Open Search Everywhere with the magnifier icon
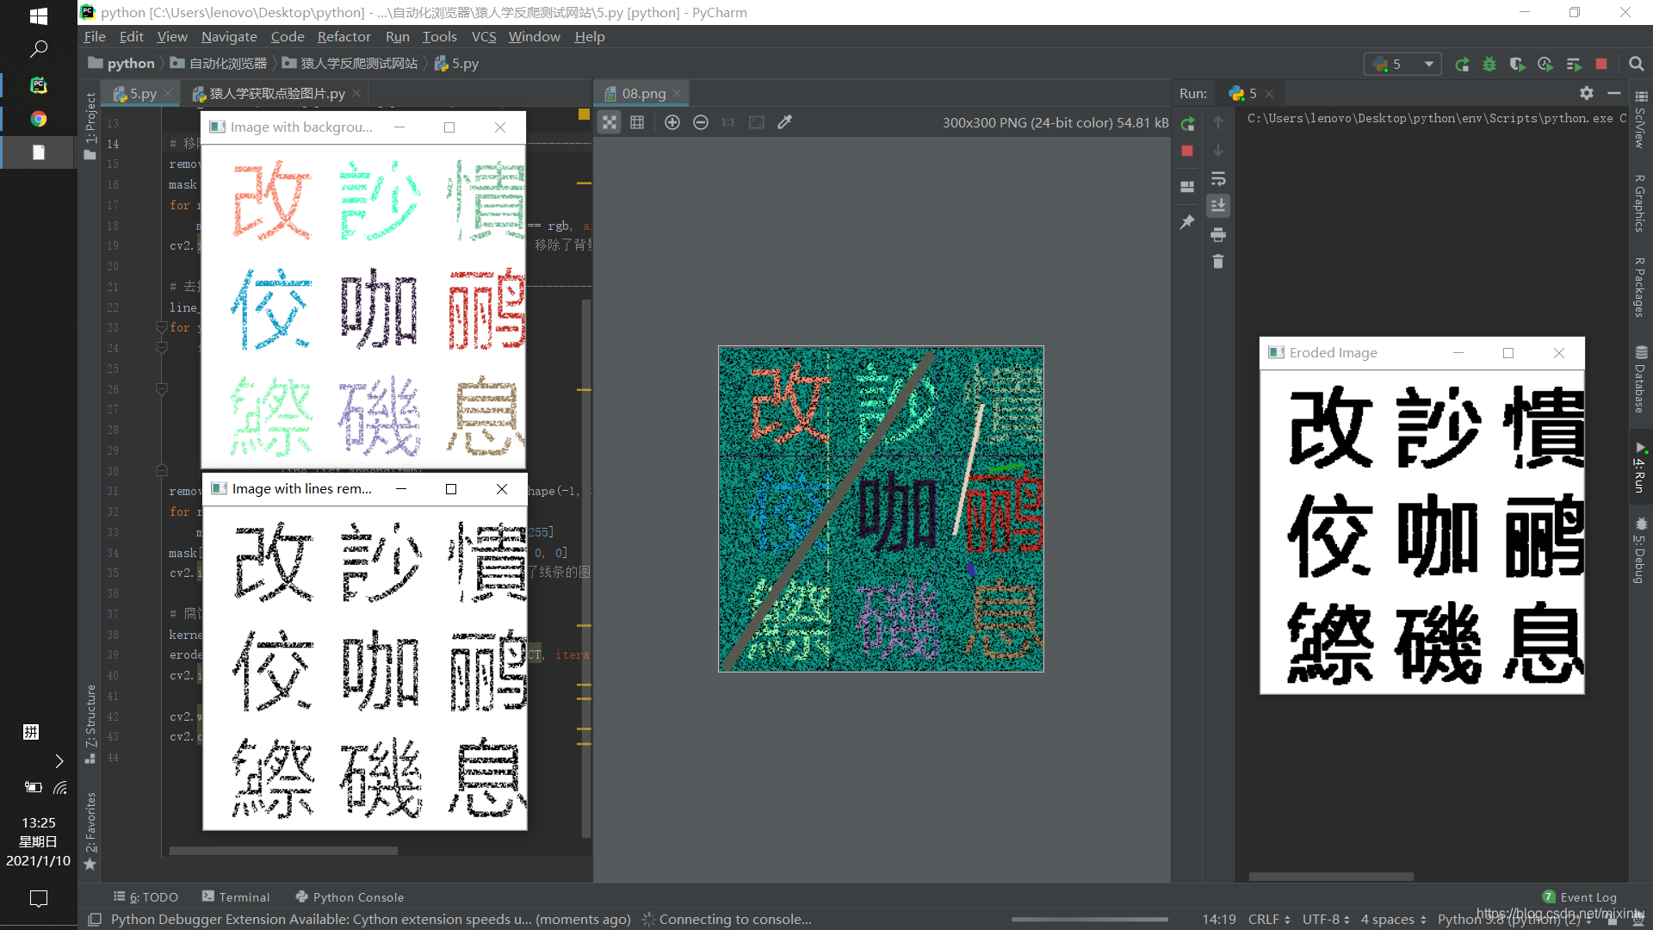Image resolution: width=1653 pixels, height=930 pixels. click(x=1638, y=63)
